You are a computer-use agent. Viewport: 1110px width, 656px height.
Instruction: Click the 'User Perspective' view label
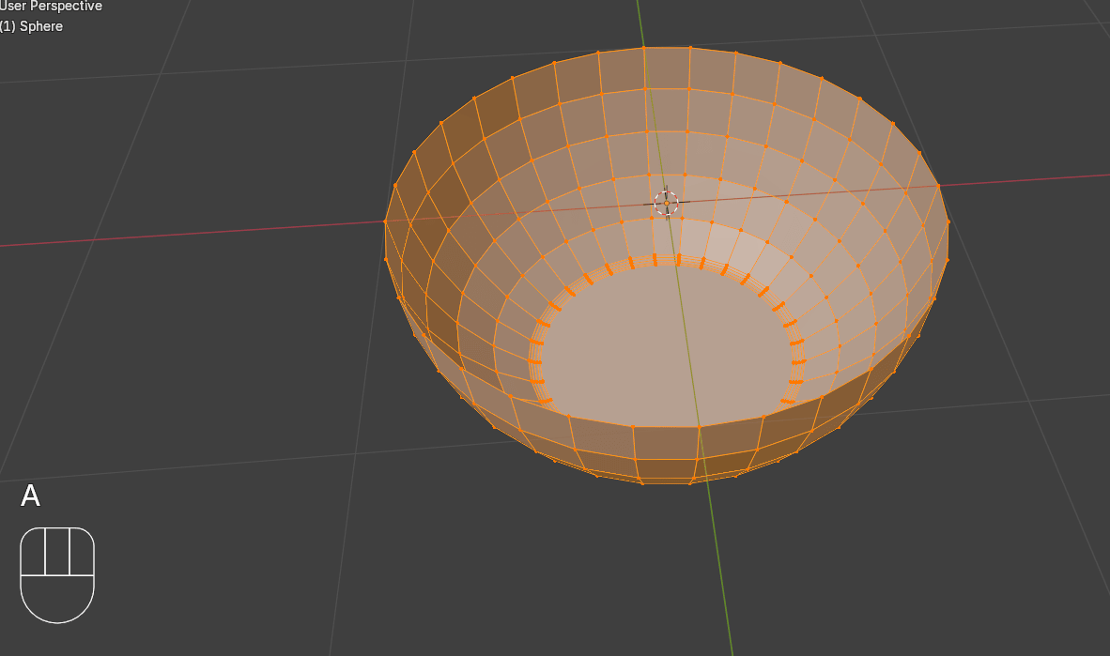51,7
